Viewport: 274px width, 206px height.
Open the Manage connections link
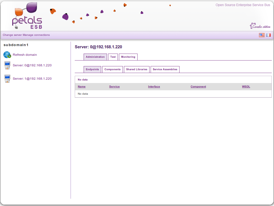(36, 35)
